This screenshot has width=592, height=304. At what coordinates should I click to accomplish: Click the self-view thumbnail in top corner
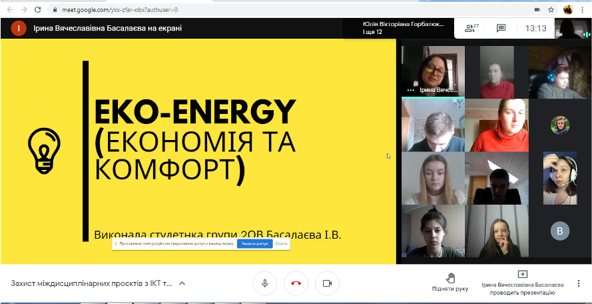point(573,29)
